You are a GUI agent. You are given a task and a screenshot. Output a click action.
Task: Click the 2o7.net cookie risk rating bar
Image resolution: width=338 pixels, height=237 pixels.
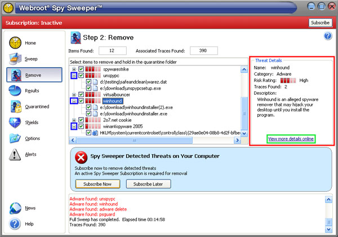coord(93,120)
